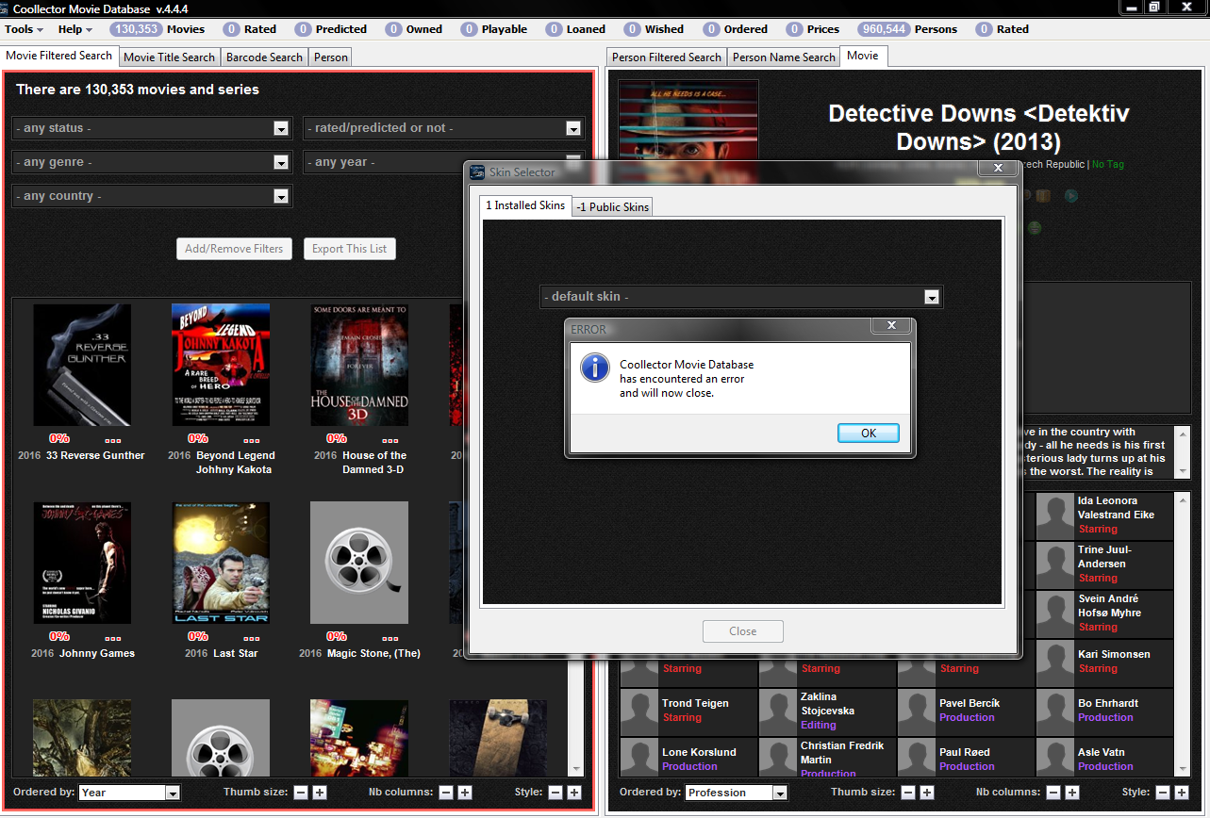
Task: Click the three dots under Johnny Games poster
Action: click(x=113, y=638)
